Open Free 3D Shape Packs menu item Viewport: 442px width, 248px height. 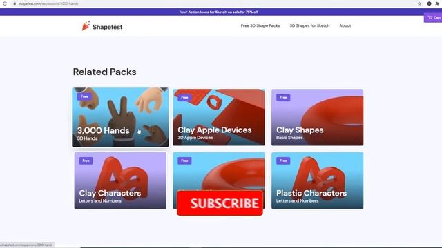click(260, 25)
